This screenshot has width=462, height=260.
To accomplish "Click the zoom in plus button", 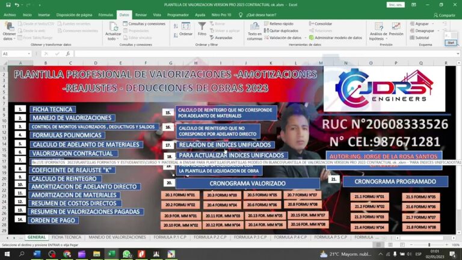I will point(447,245).
